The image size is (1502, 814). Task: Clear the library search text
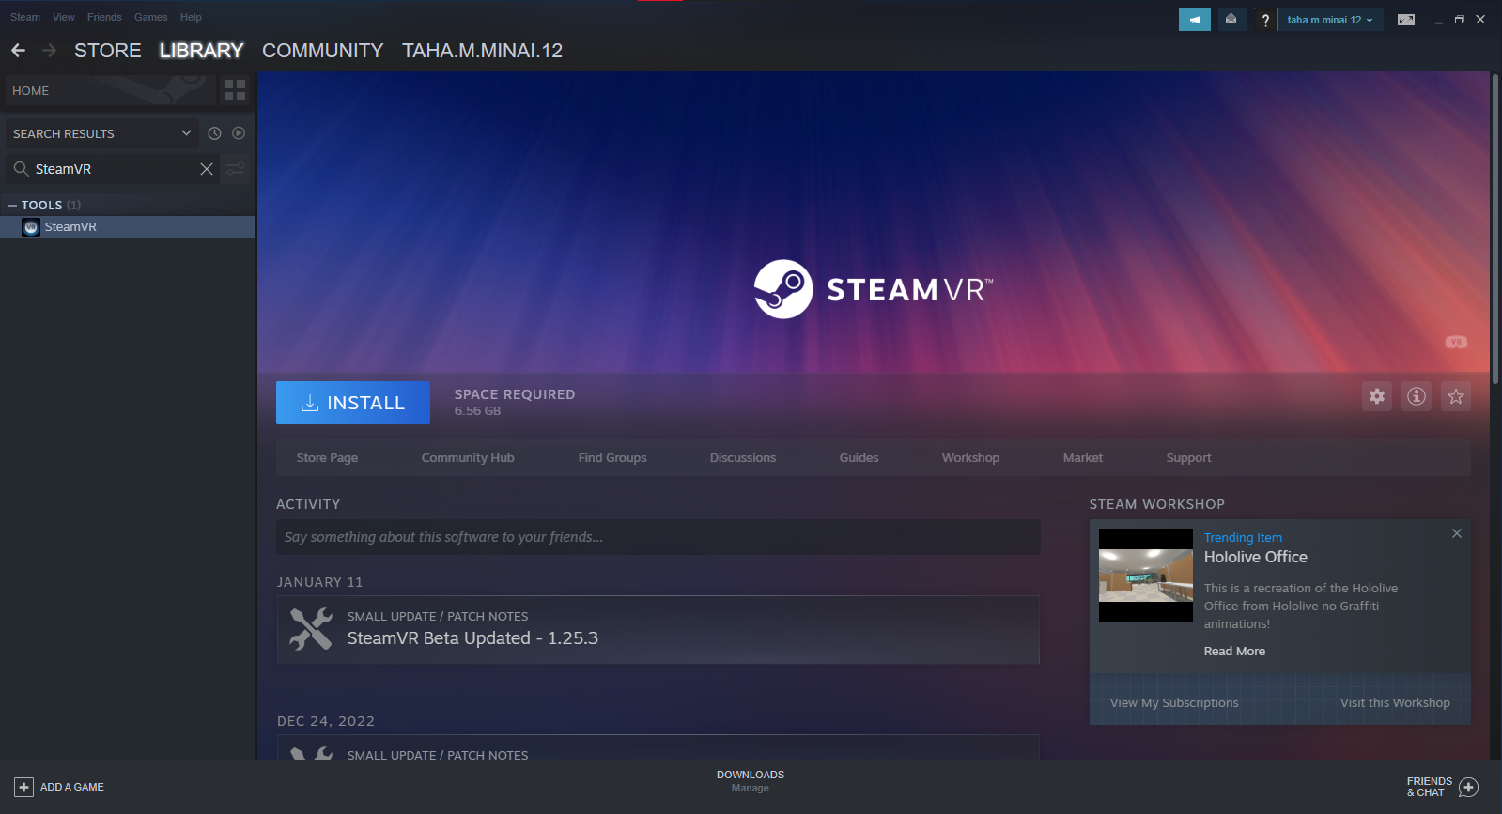click(207, 169)
